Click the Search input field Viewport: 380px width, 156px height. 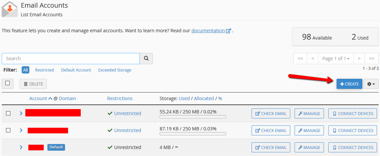tap(71, 59)
